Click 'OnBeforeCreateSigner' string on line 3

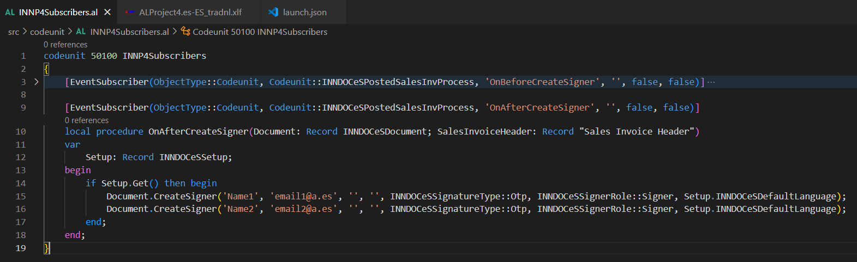pyautogui.click(x=542, y=82)
